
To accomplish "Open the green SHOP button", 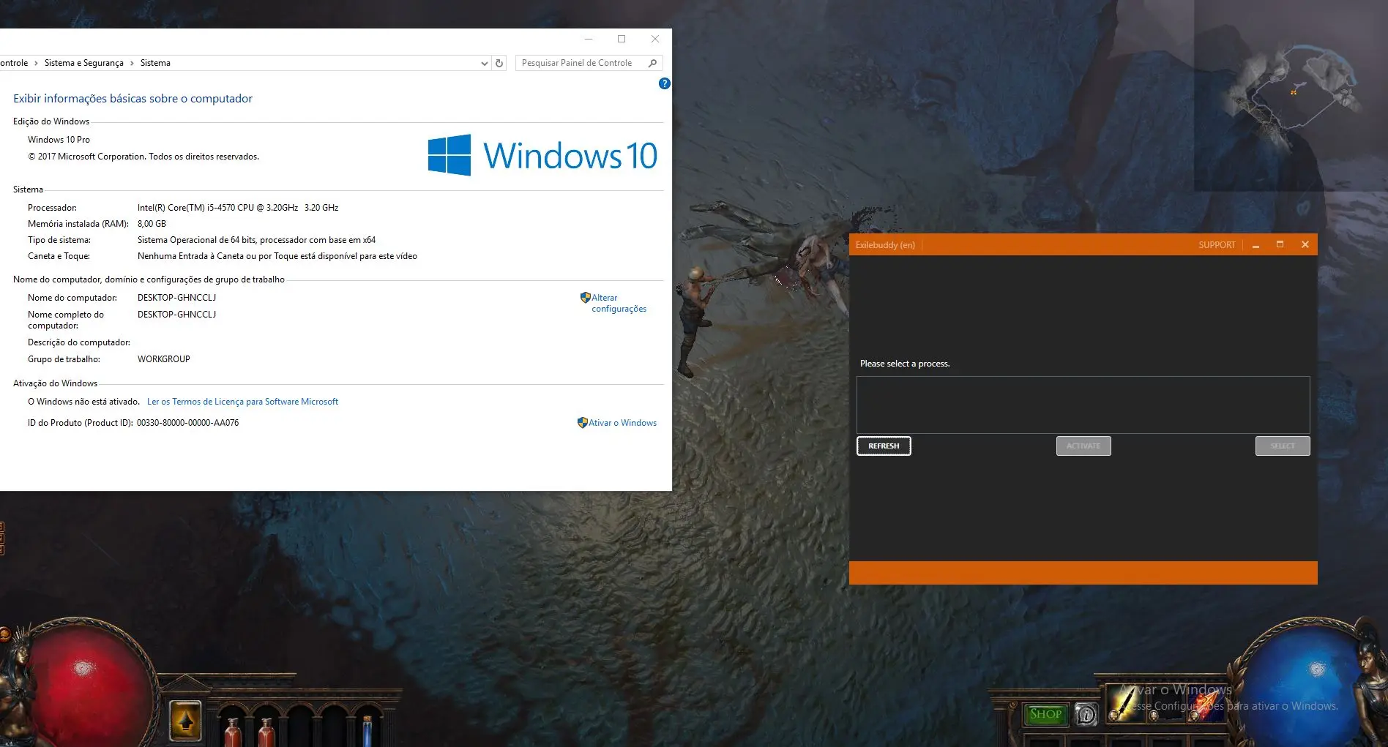I will (x=1045, y=714).
